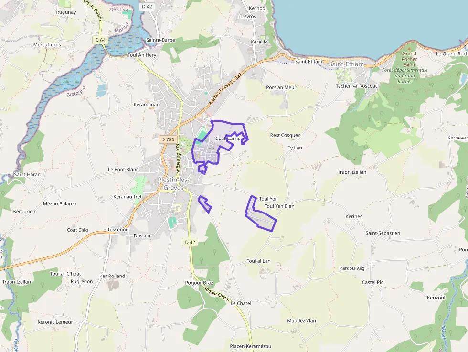Click the Saint-Efflam village label
Viewport: 468px width, 352px height.
(346, 64)
